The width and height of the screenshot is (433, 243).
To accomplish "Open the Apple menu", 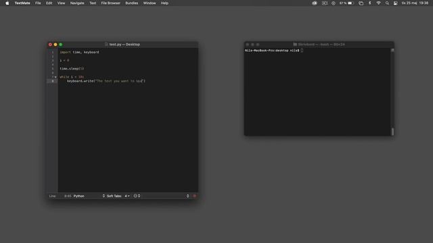I will tap(7, 3).
